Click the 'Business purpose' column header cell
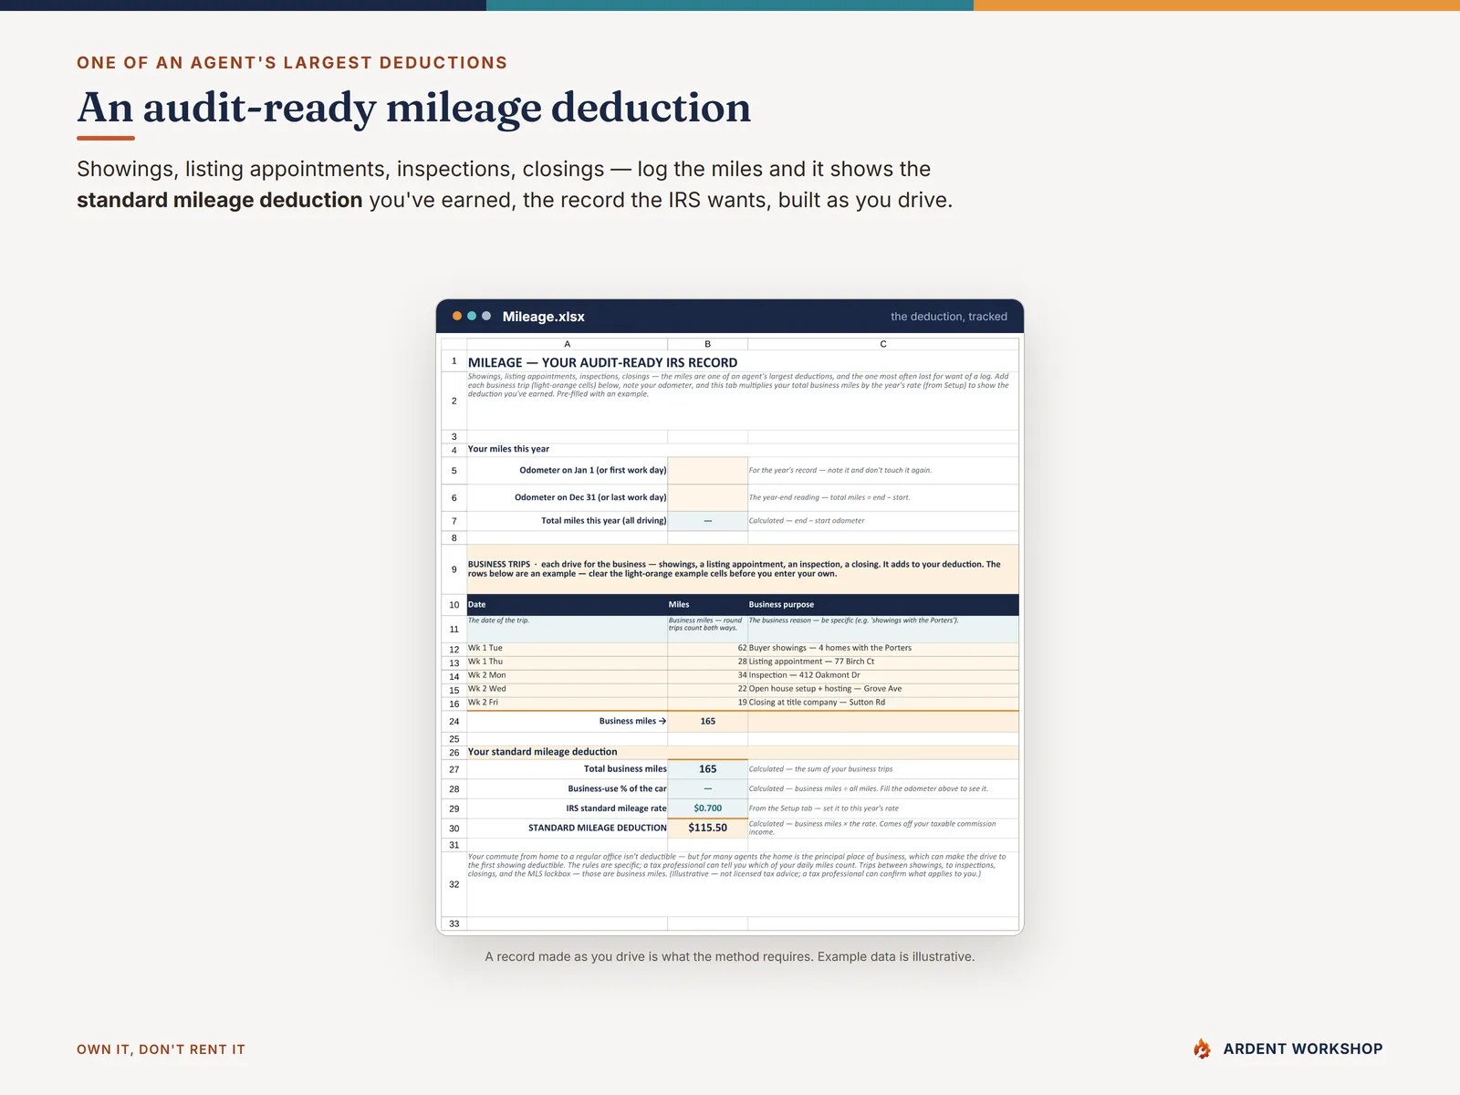The image size is (1460, 1095). coord(883,604)
